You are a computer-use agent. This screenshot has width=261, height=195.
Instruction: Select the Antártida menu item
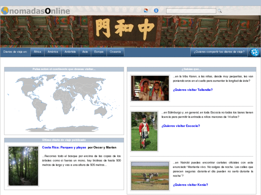70,52
